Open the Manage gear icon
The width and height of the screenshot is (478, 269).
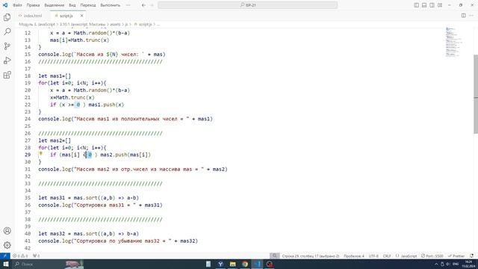(7, 245)
